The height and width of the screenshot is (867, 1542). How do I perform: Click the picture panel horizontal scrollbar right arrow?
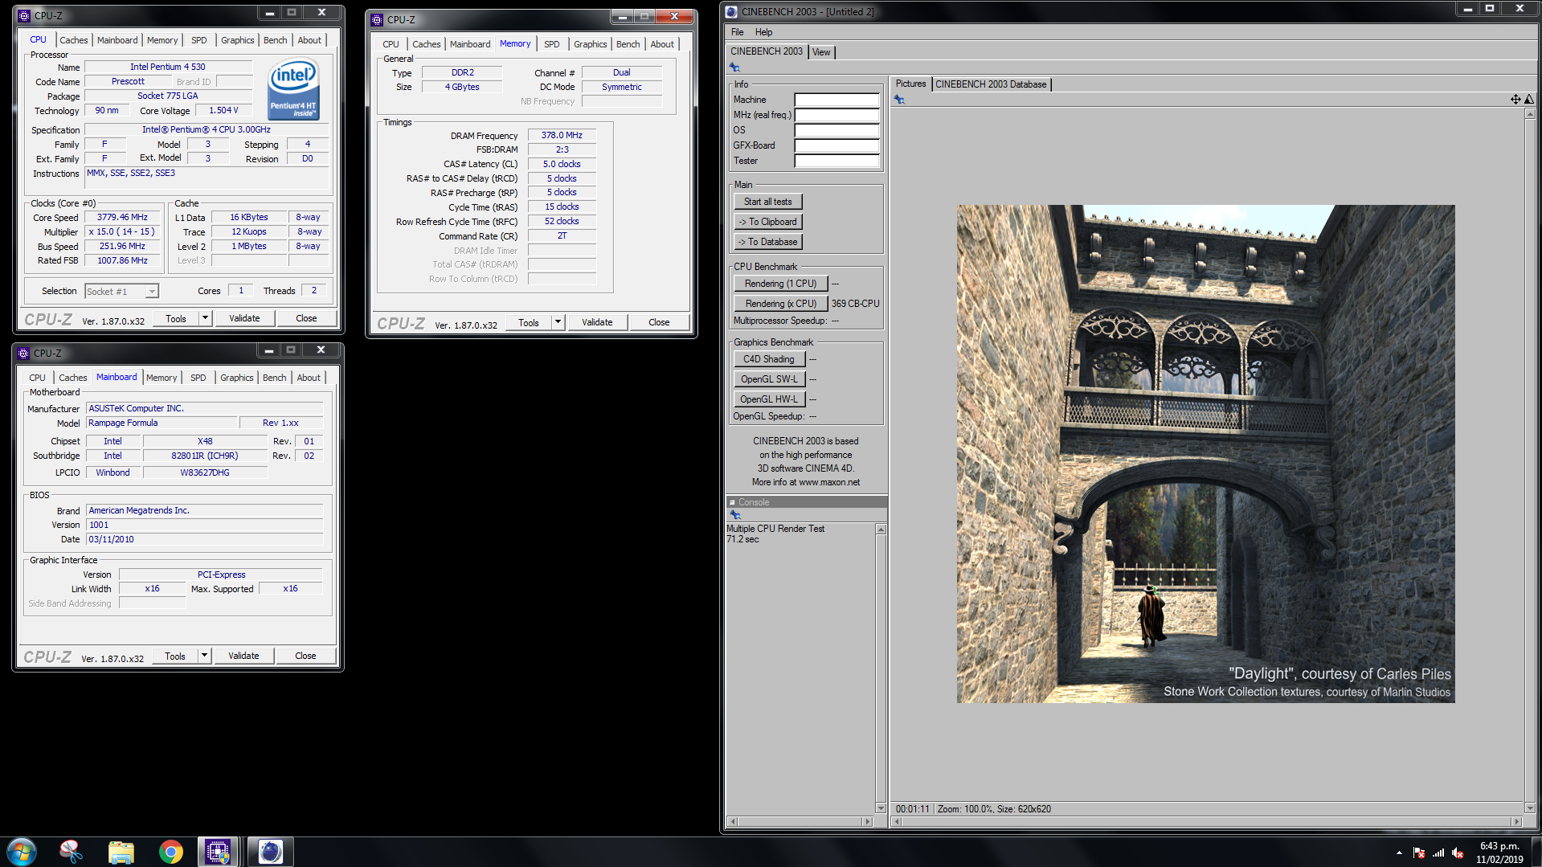coord(1516,821)
